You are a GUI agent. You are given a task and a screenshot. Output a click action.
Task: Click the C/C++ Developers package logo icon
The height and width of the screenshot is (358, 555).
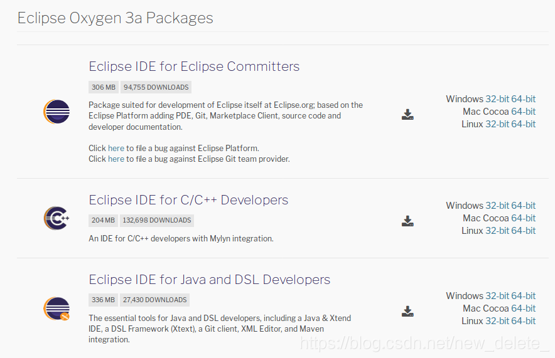point(57,218)
